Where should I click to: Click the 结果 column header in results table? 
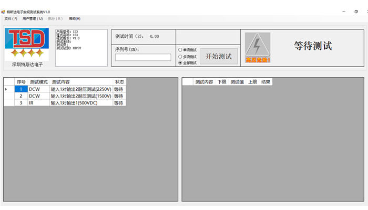[265, 82]
